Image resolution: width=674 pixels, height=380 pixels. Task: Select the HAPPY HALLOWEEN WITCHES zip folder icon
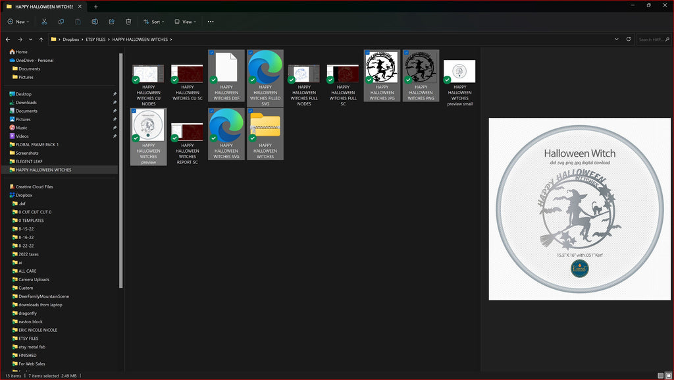click(x=265, y=125)
